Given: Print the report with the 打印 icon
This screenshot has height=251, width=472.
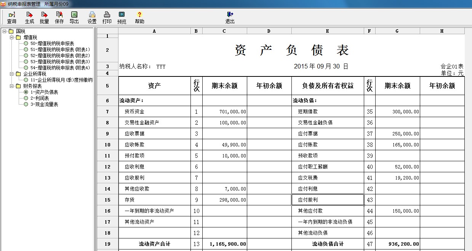Looking at the screenshot, I should (x=107, y=18).
